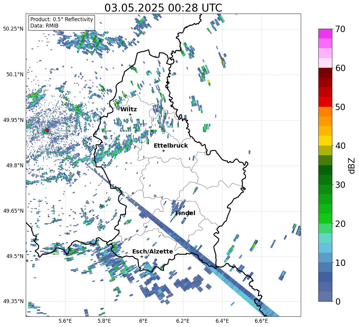The image size is (359, 327).
Task: Click the yellow colorbar swatch at 40
Action: coord(325,141)
